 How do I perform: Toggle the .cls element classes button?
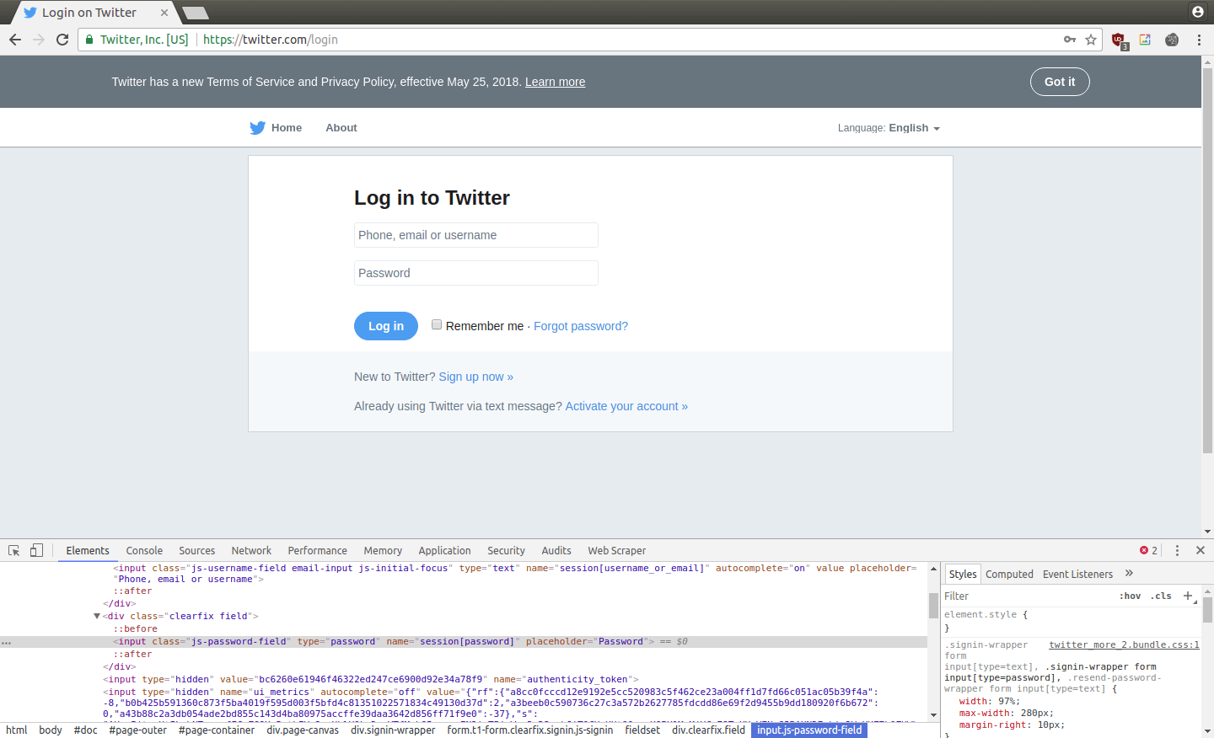1161,596
